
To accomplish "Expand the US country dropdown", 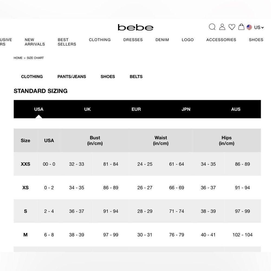I will [x=259, y=27].
